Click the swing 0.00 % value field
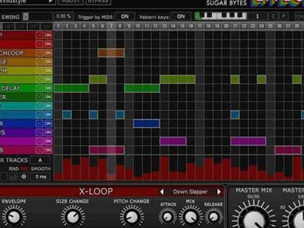 point(63,16)
